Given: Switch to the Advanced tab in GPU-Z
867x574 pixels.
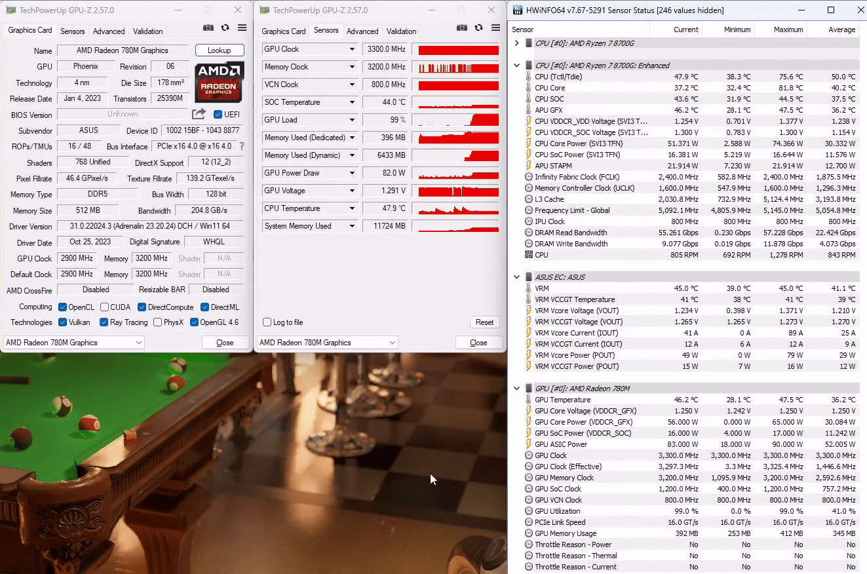Looking at the screenshot, I should pyautogui.click(x=109, y=31).
